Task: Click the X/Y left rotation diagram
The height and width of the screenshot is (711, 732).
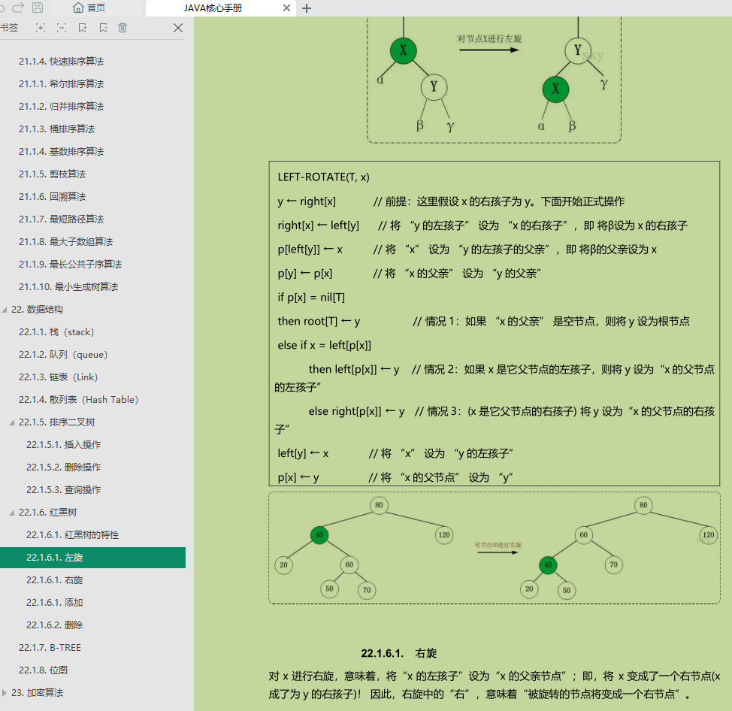Action: pyautogui.click(x=494, y=80)
